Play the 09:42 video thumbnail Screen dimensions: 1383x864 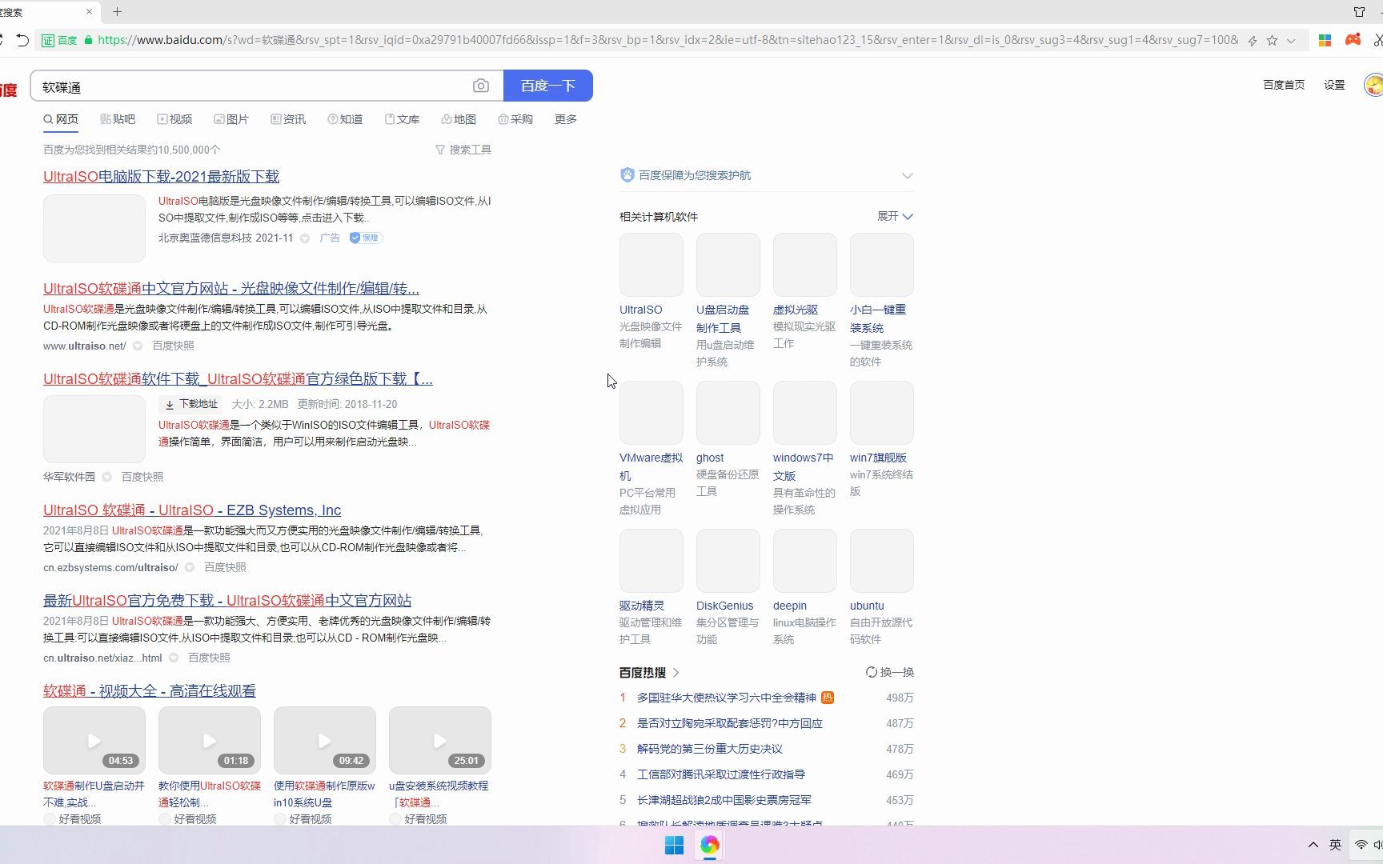[325, 740]
